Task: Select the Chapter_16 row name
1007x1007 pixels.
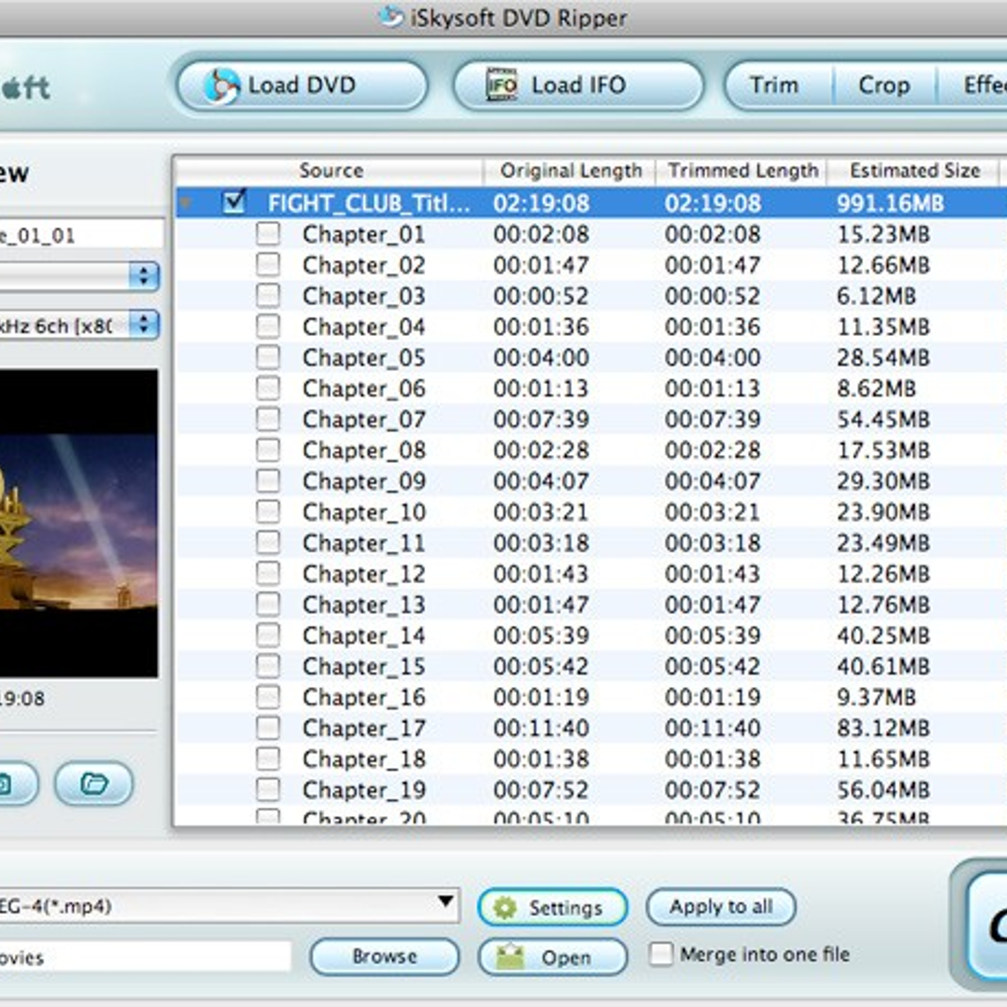Action: pos(364,697)
